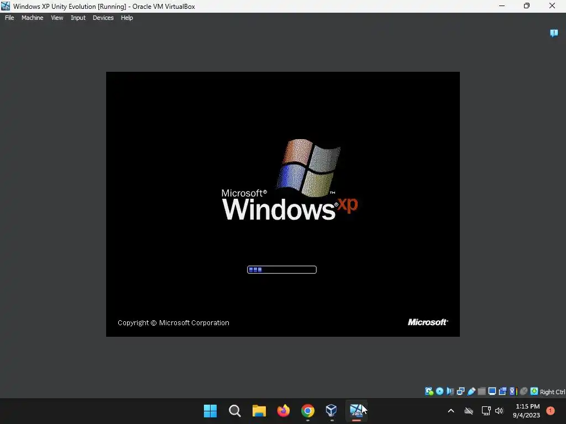Click the audio status icon in VM bar
Viewport: 566px width, 424px height.
(x=450, y=391)
